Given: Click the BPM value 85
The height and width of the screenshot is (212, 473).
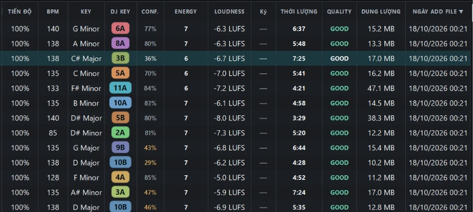Looking at the screenshot, I should pos(53,133).
